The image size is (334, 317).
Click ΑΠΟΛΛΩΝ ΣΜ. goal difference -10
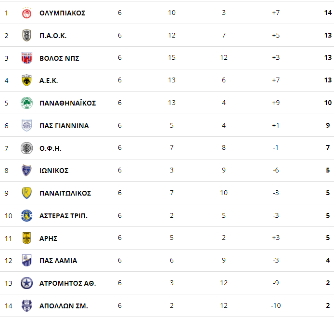click(x=276, y=305)
